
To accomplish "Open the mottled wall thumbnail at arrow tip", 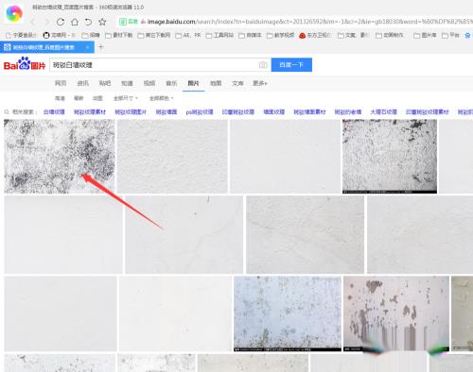I will pos(60,156).
